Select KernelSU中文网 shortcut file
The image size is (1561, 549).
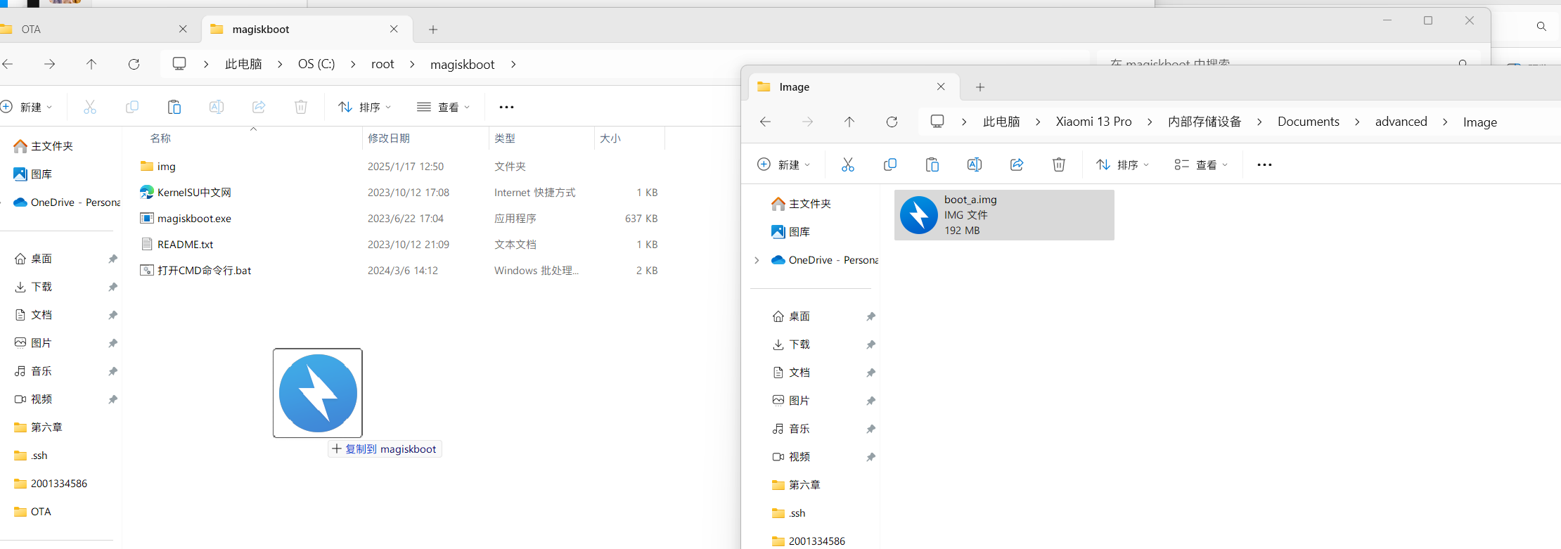pos(399,193)
